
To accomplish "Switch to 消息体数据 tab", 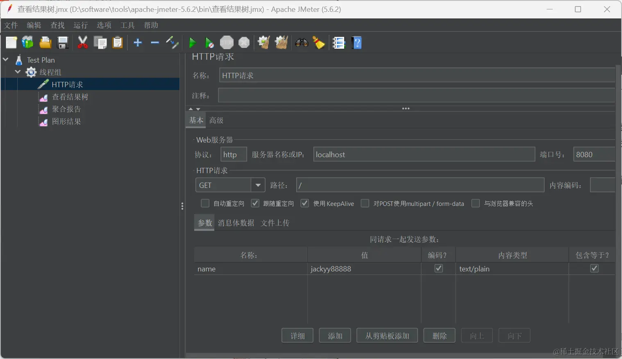I will [x=236, y=223].
